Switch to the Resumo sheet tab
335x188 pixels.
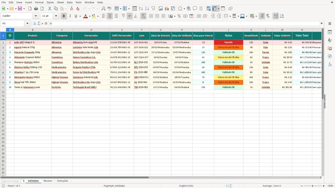[x=48, y=181]
